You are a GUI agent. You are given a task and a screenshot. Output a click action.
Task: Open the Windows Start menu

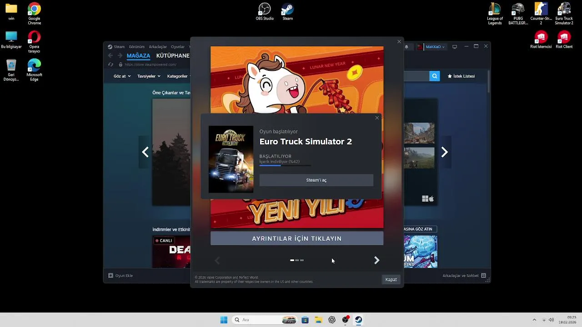coord(224,320)
